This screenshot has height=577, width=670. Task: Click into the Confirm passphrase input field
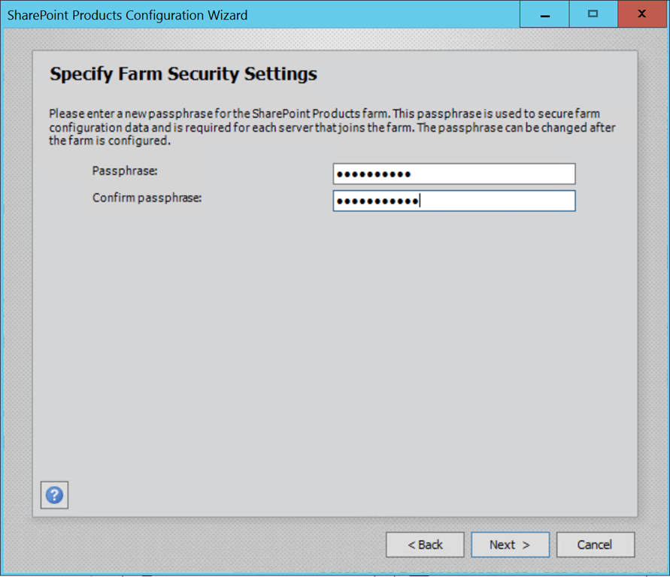point(454,201)
